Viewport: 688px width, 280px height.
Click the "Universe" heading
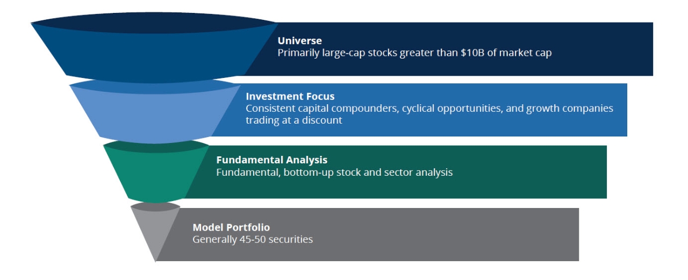(x=299, y=40)
